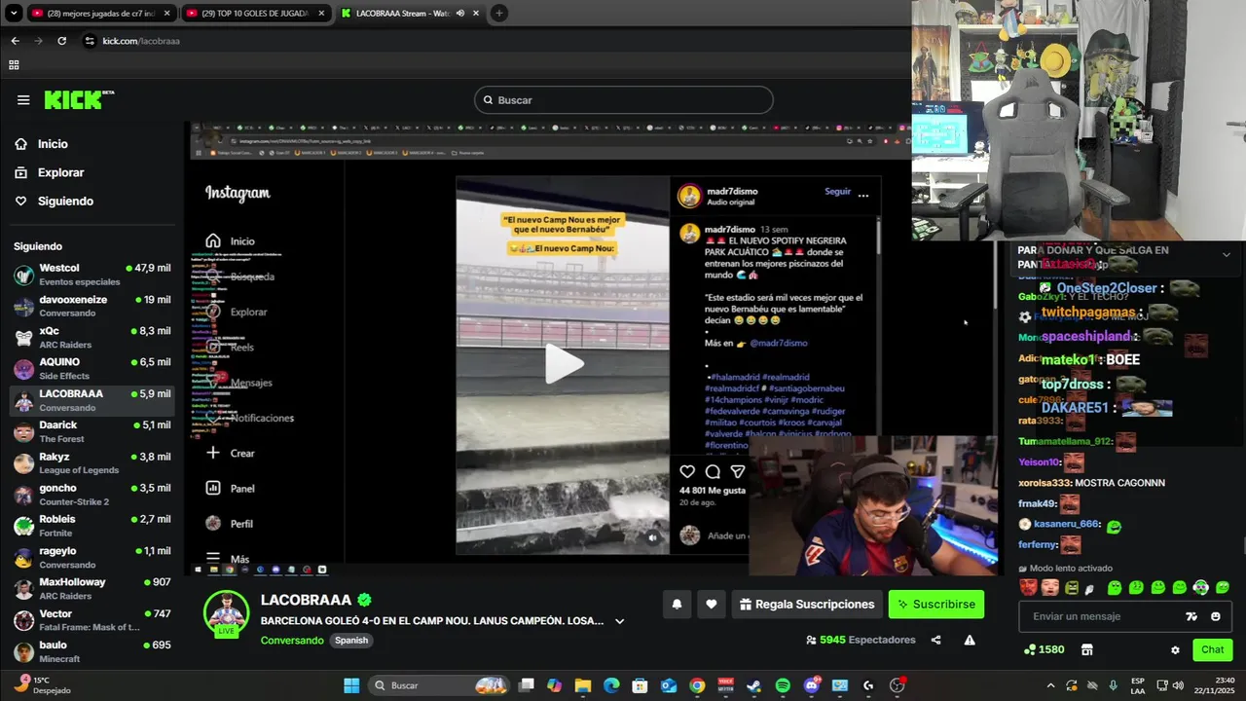
Task: Report the stream using warning icon
Action: point(970,640)
